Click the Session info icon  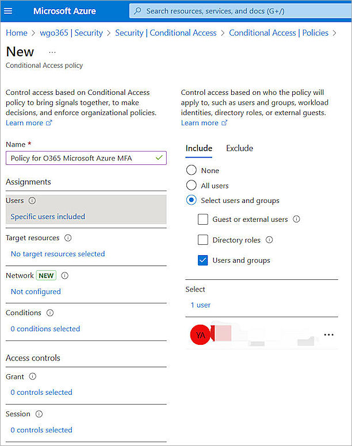(x=39, y=414)
